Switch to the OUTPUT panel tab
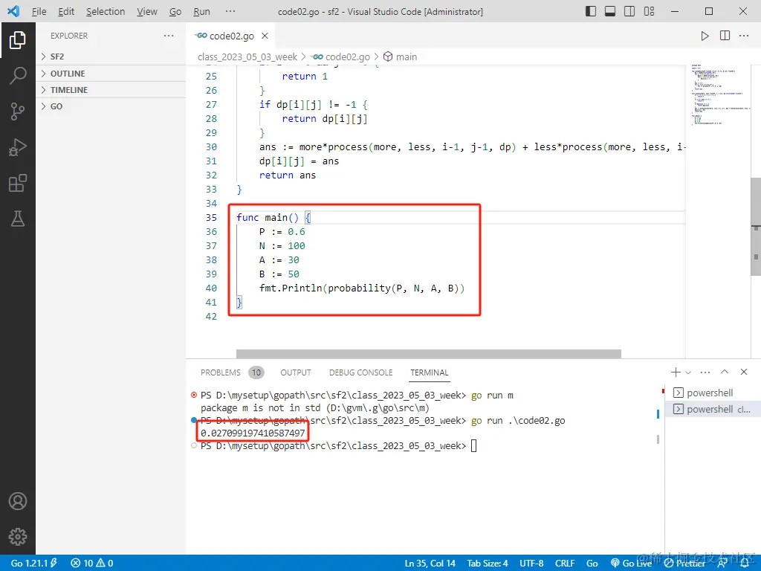 tap(296, 372)
